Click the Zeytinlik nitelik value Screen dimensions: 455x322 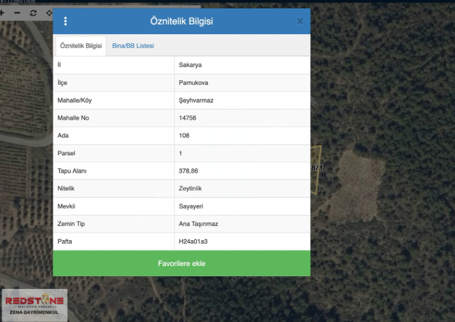pos(192,188)
